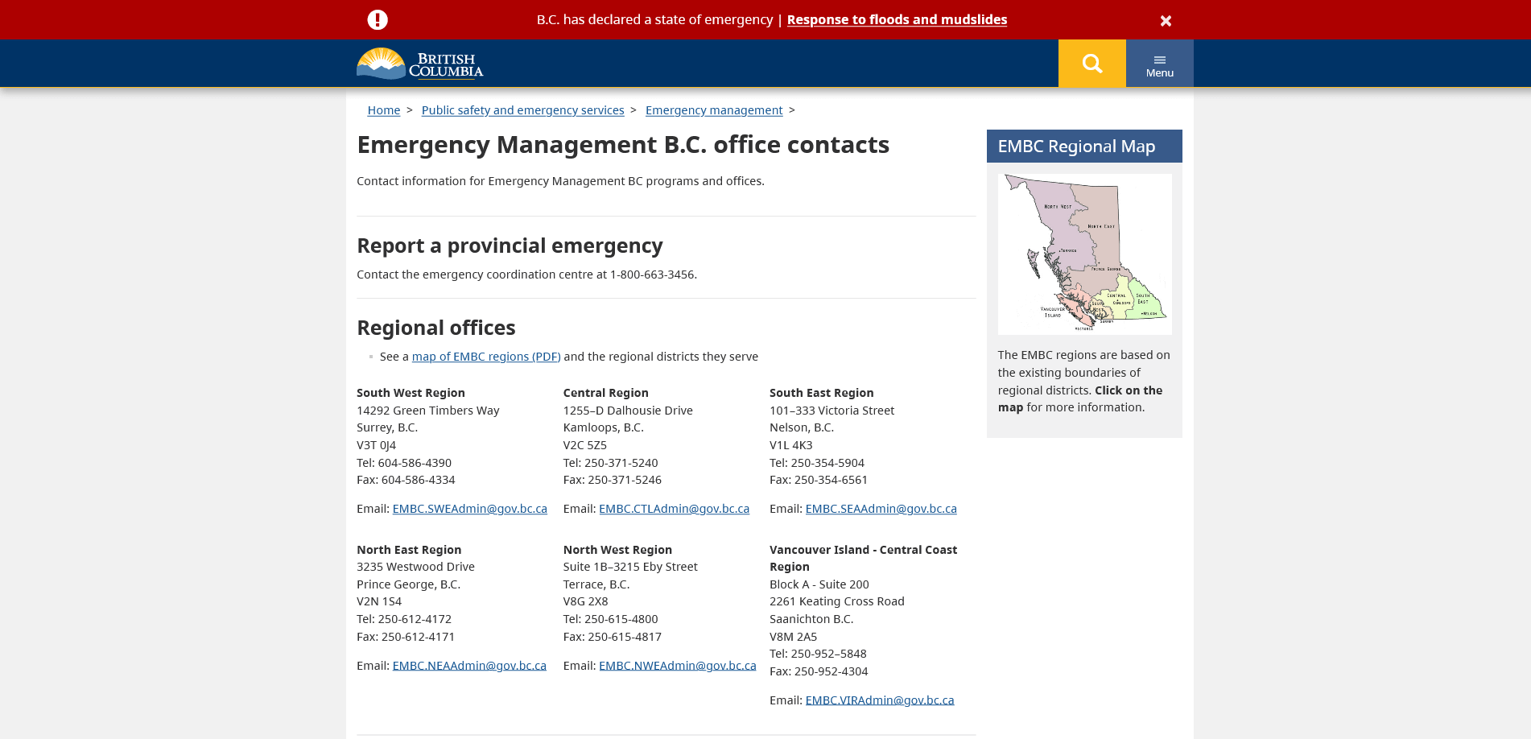Email EMBC.VIRAdmin@gov.bc.ca
The height and width of the screenshot is (739, 1531).
(880, 700)
